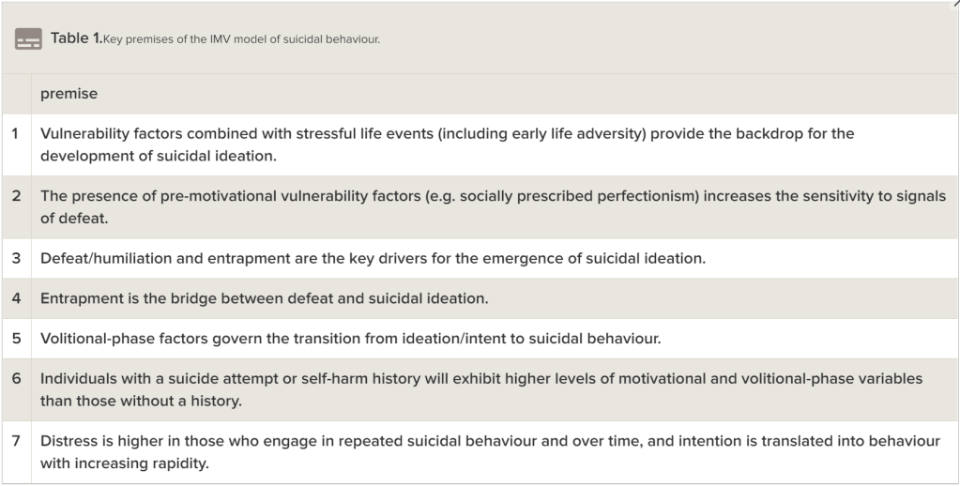Image resolution: width=960 pixels, height=486 pixels.
Task: Click the table icon beside Table 1
Action: point(28,39)
